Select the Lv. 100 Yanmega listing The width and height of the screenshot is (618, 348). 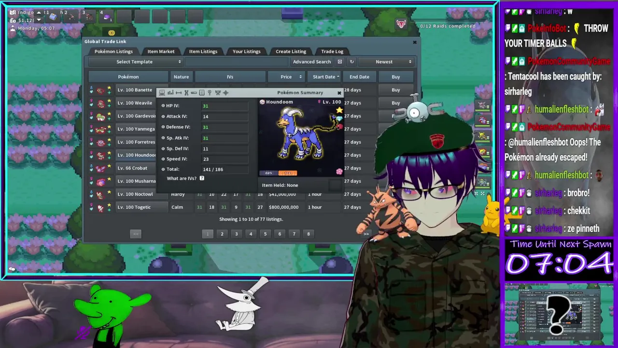(136, 129)
